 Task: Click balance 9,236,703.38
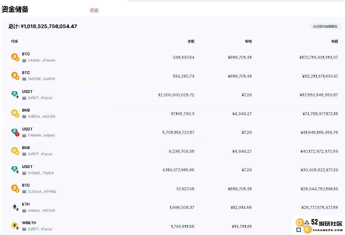click(x=182, y=151)
